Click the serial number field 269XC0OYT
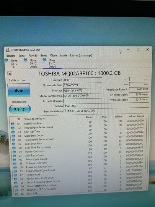 pyautogui.click(x=82, y=85)
